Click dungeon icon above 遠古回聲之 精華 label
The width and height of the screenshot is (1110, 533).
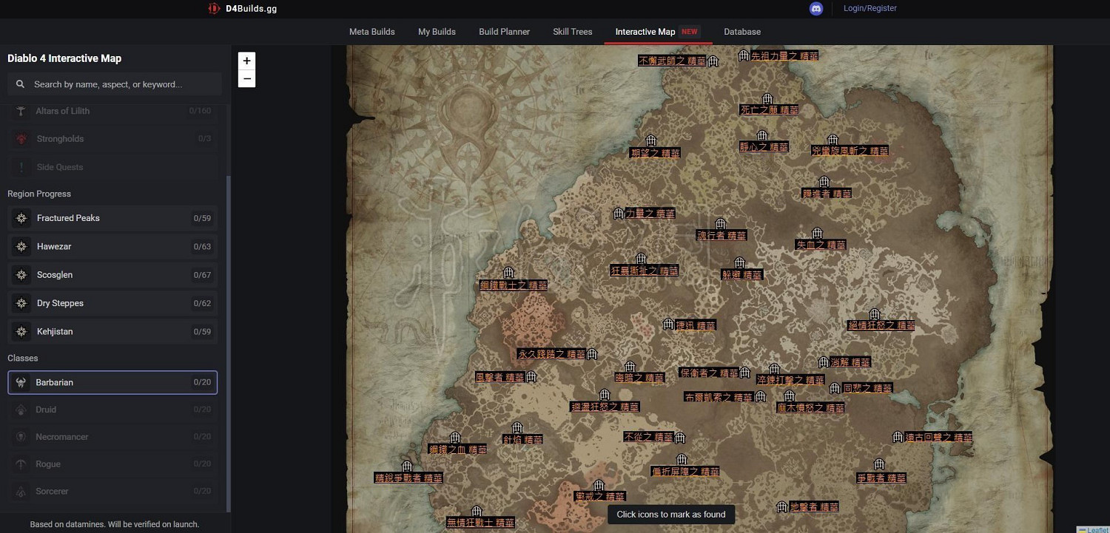click(898, 437)
